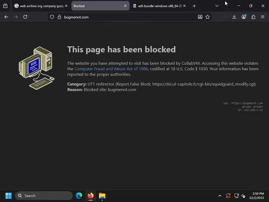Show site security padlock info
269x202 pixels.
click(59, 17)
